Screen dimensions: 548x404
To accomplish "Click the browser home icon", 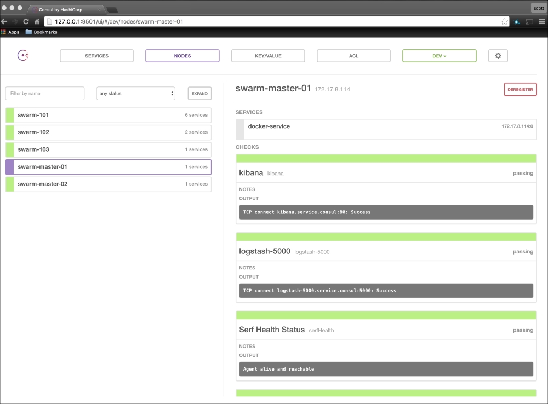I will click(x=37, y=21).
